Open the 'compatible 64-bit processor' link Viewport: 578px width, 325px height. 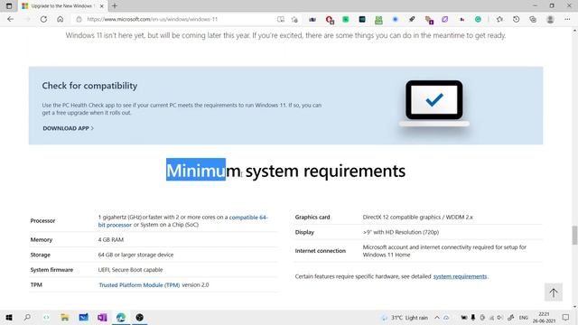coord(182,220)
